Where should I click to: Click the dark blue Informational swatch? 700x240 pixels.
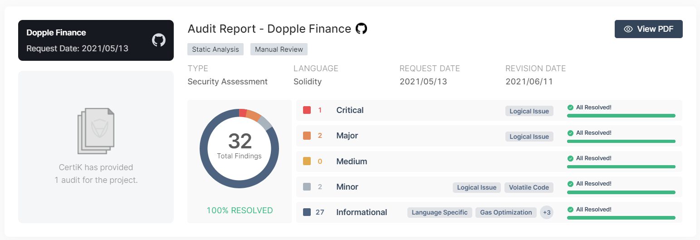[307, 212]
